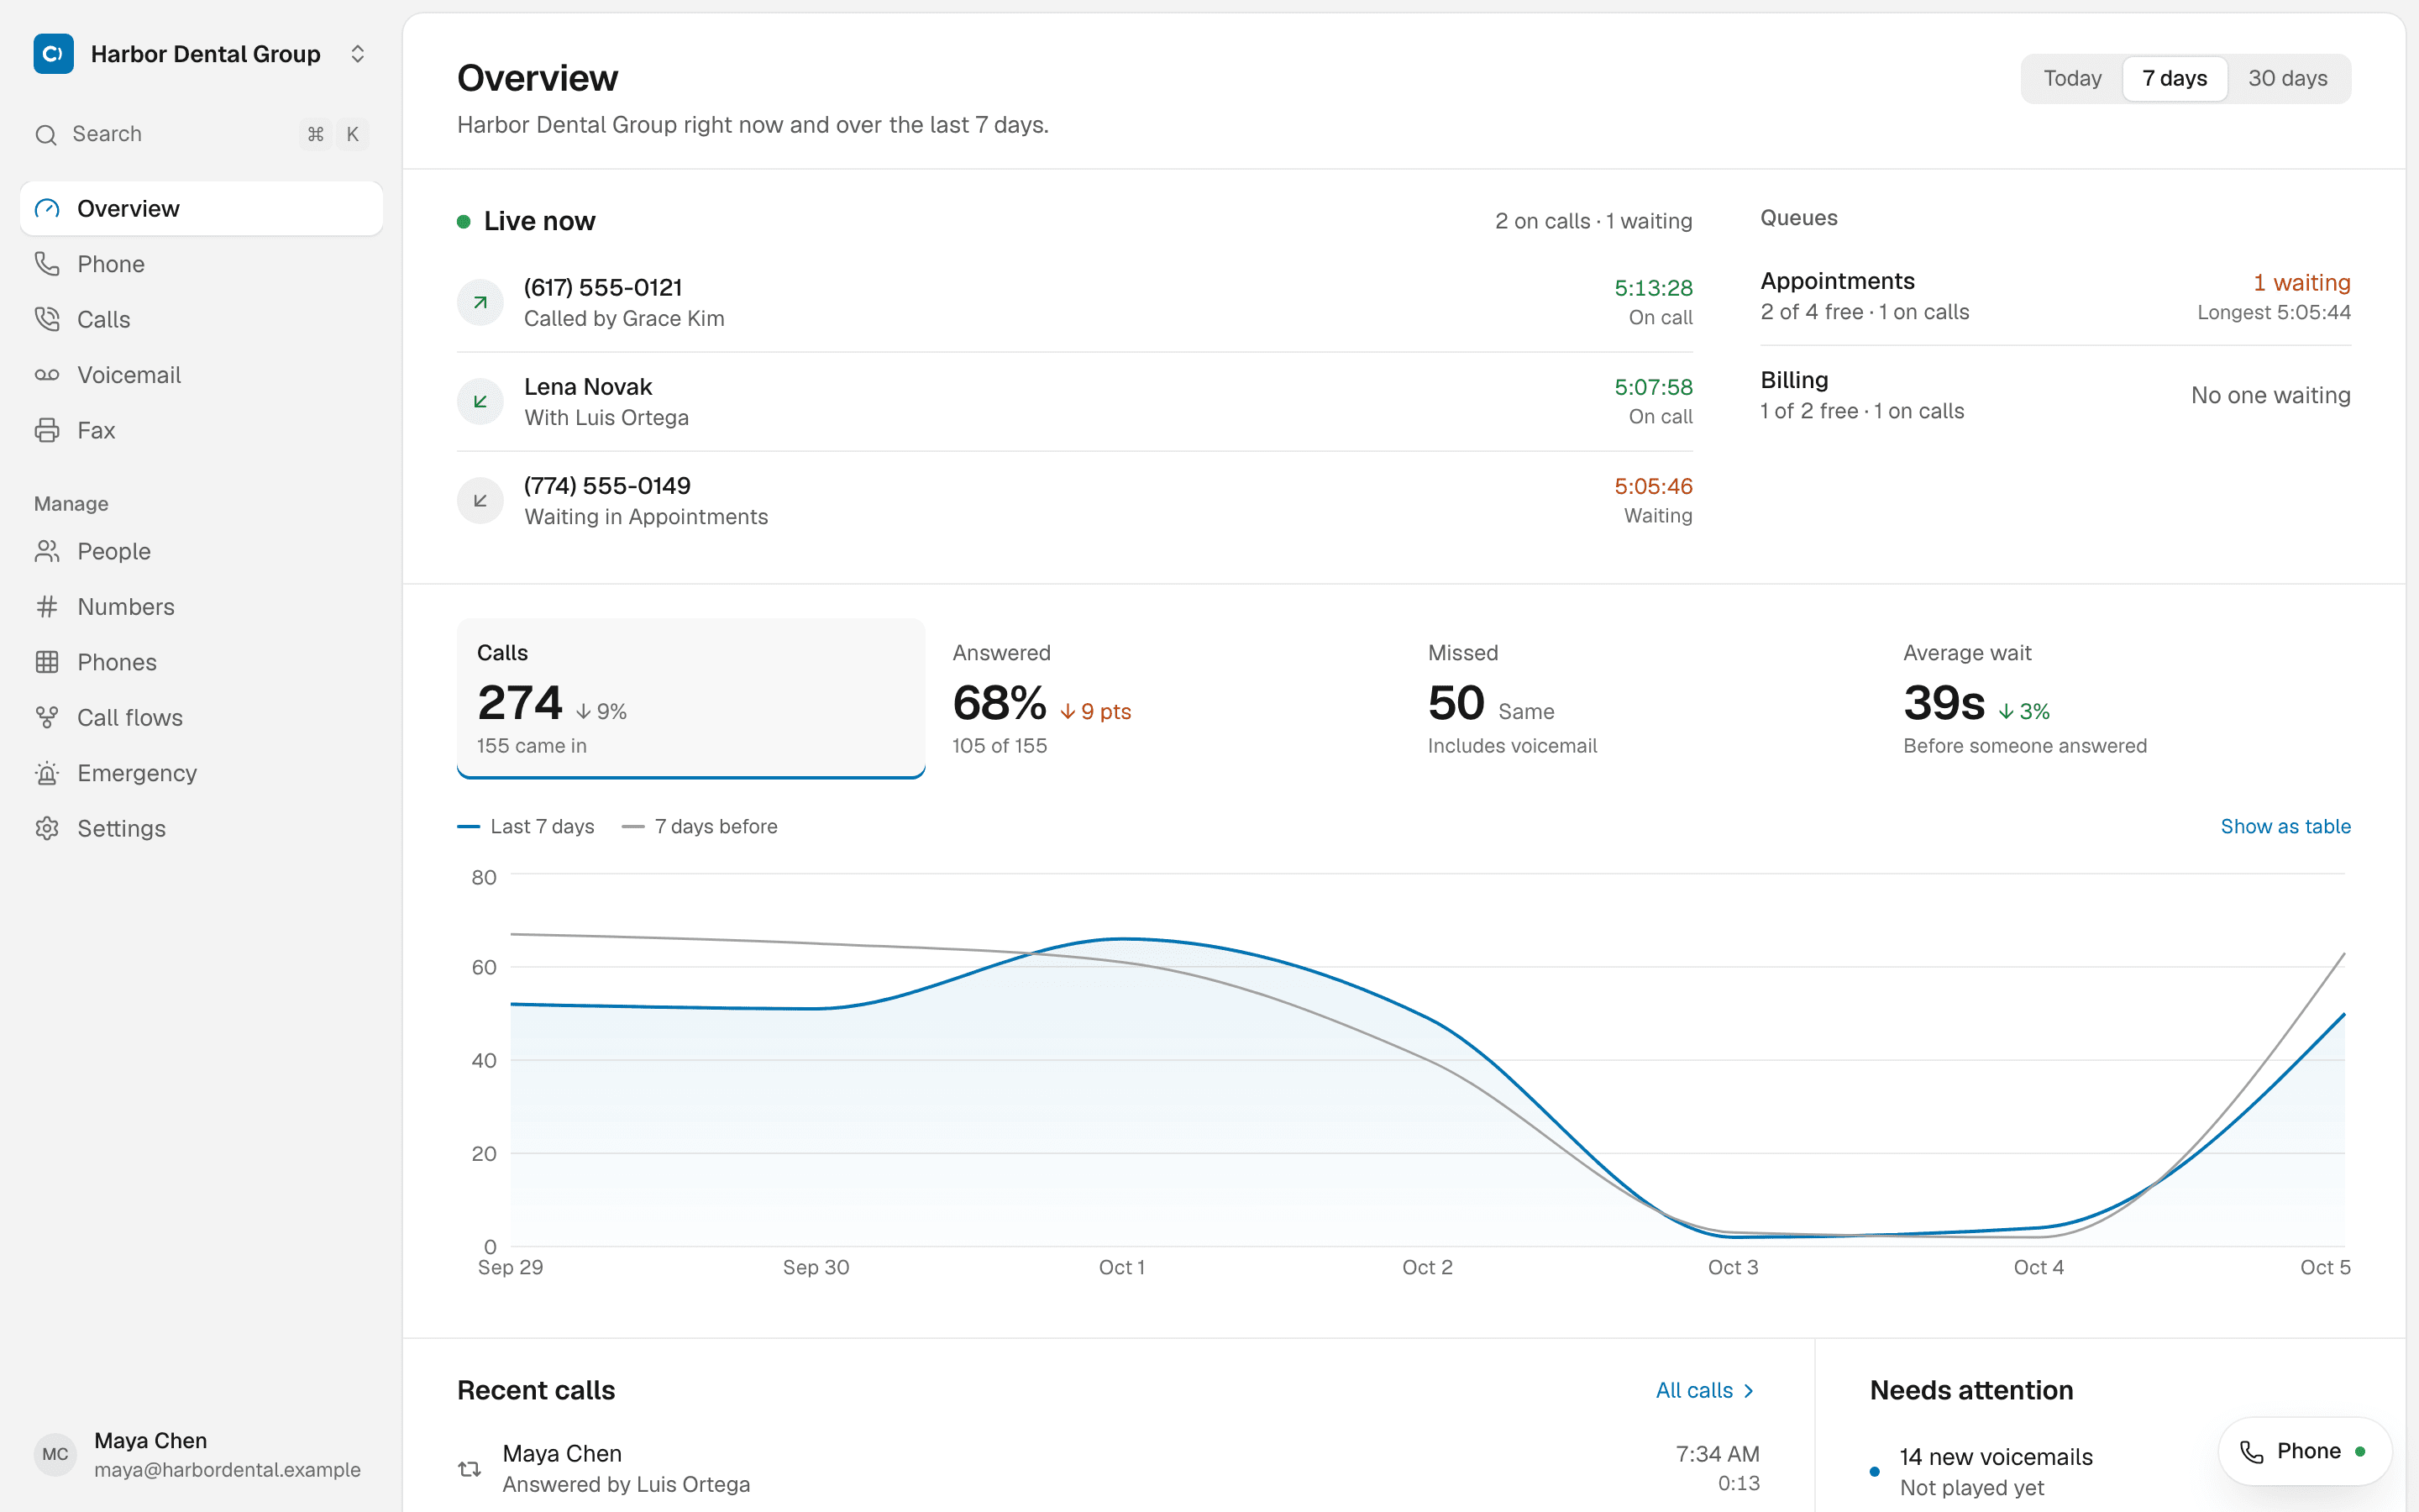Switch range to Today
Image resolution: width=2419 pixels, height=1512 pixels.
[2072, 78]
